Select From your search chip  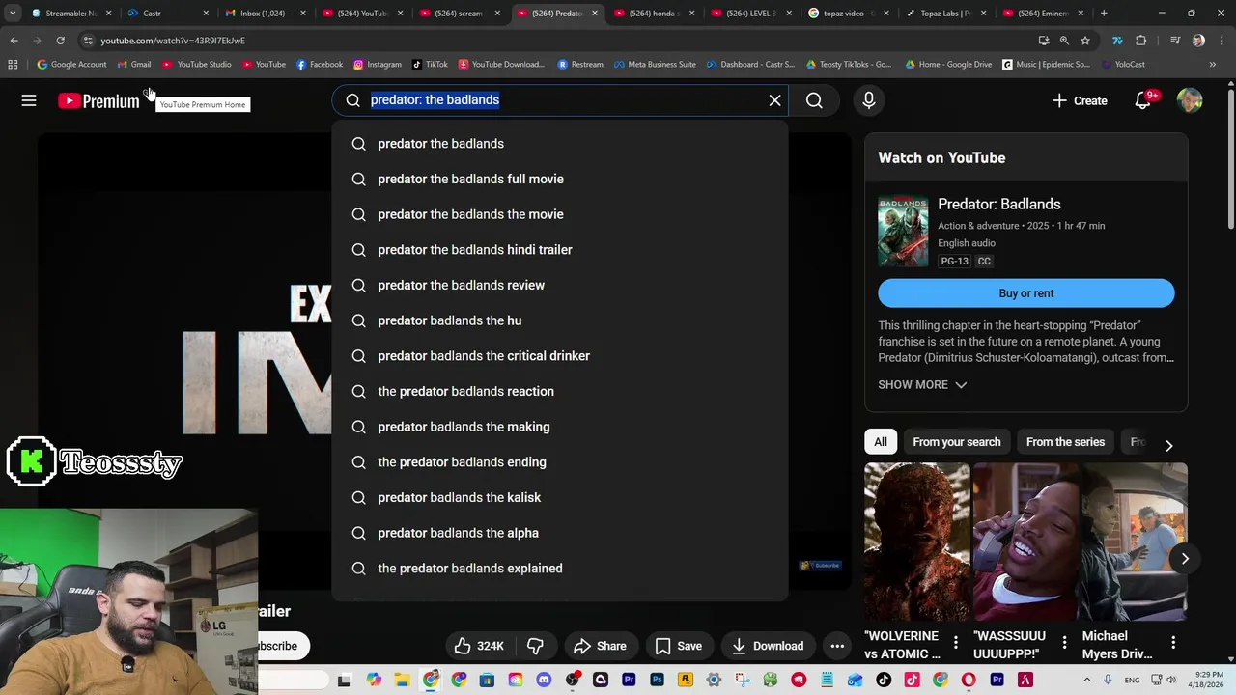pyautogui.click(x=956, y=442)
